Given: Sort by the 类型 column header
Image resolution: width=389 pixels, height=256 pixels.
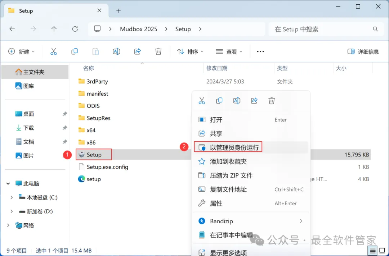Looking at the screenshot, I should (x=282, y=68).
